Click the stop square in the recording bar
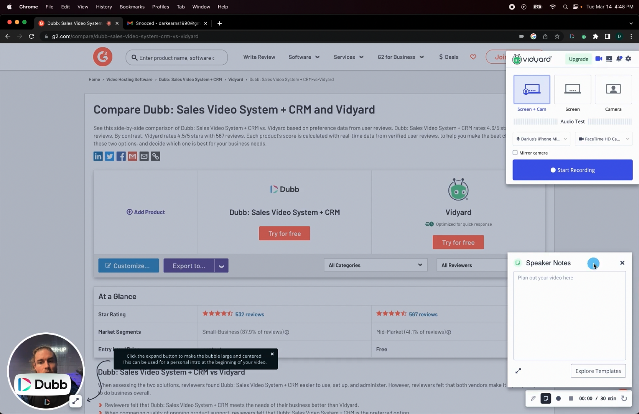Screen dimensions: 639x414 (x=571, y=398)
